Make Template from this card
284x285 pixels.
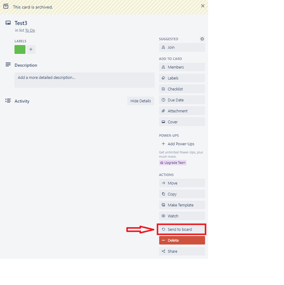coord(182,205)
